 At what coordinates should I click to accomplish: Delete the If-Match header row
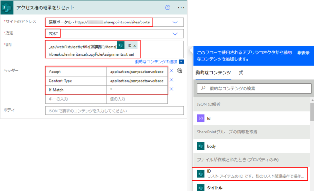pyautogui.click(x=172, y=90)
